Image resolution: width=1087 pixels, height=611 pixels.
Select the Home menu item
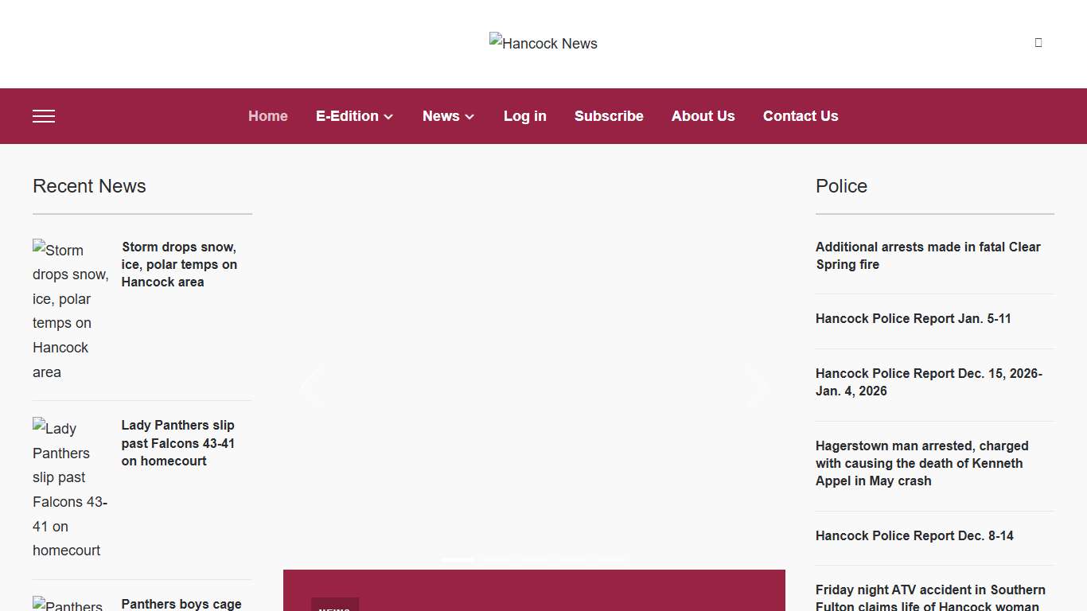point(267,116)
